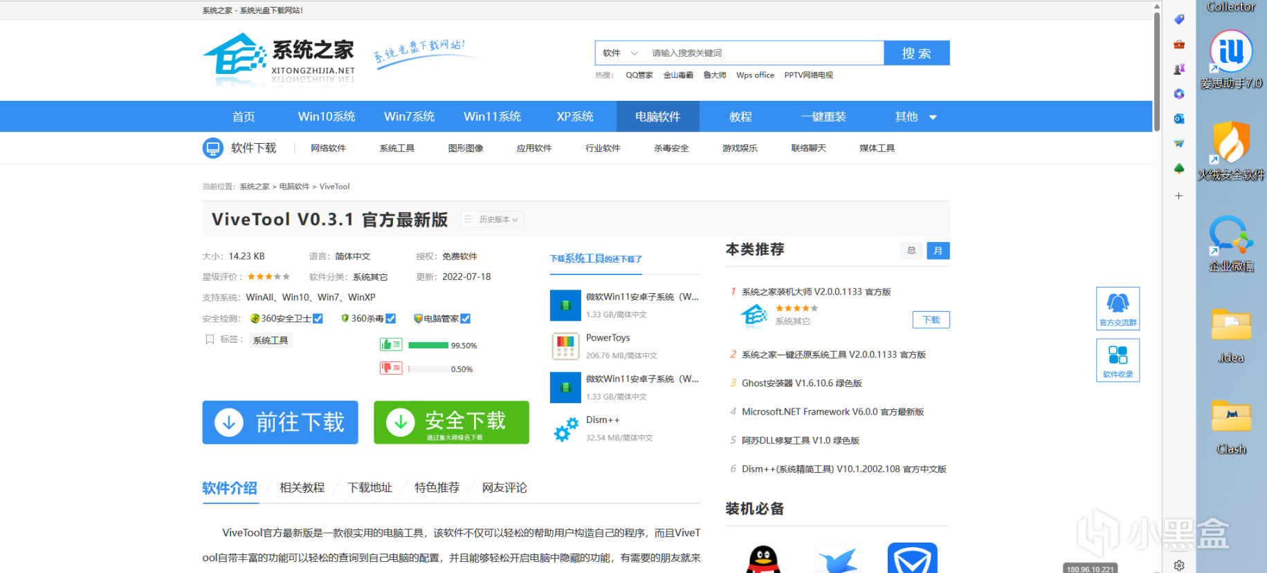Image resolution: width=1267 pixels, height=573 pixels.
Task: Click the green 安全下载 button
Action: 451,422
